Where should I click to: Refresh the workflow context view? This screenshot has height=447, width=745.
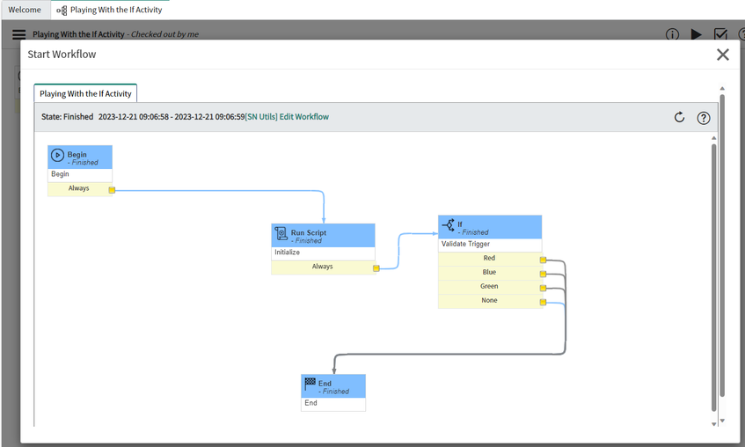[679, 117]
